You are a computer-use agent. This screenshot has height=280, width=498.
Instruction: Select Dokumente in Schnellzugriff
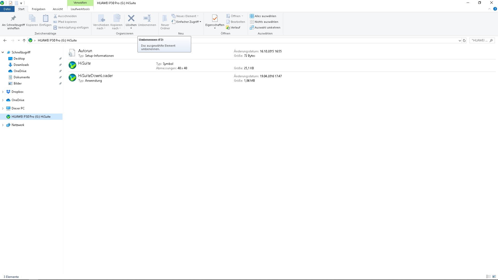point(22,77)
